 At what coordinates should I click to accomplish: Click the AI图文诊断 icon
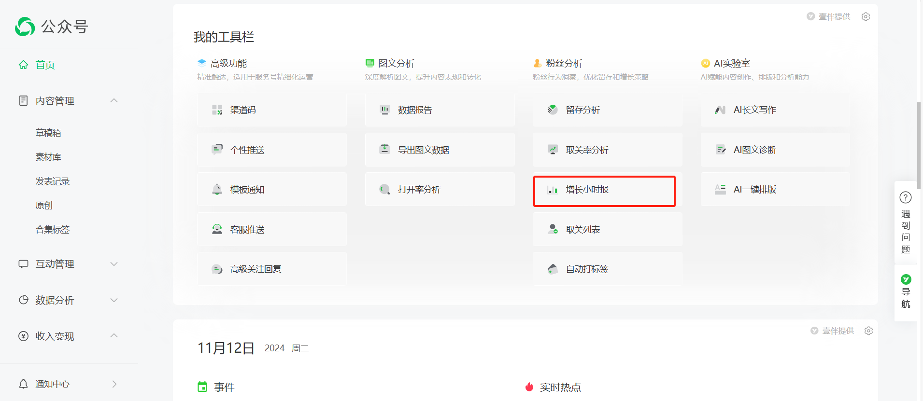720,150
